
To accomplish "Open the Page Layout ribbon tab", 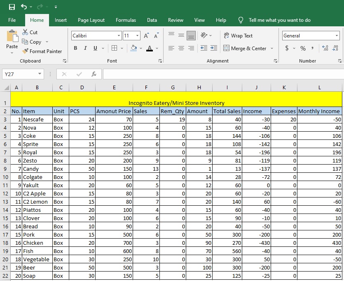I will pos(91,20).
